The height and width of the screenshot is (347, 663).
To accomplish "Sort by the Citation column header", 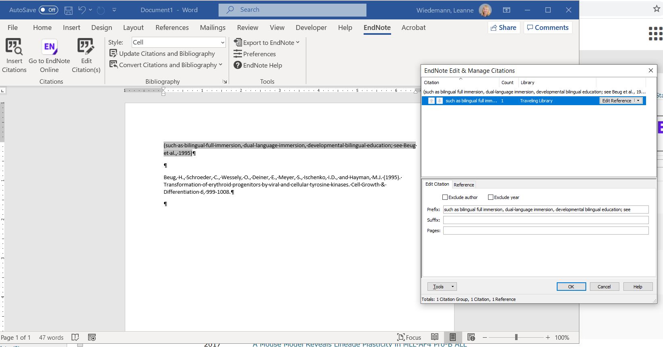I will pos(461,83).
